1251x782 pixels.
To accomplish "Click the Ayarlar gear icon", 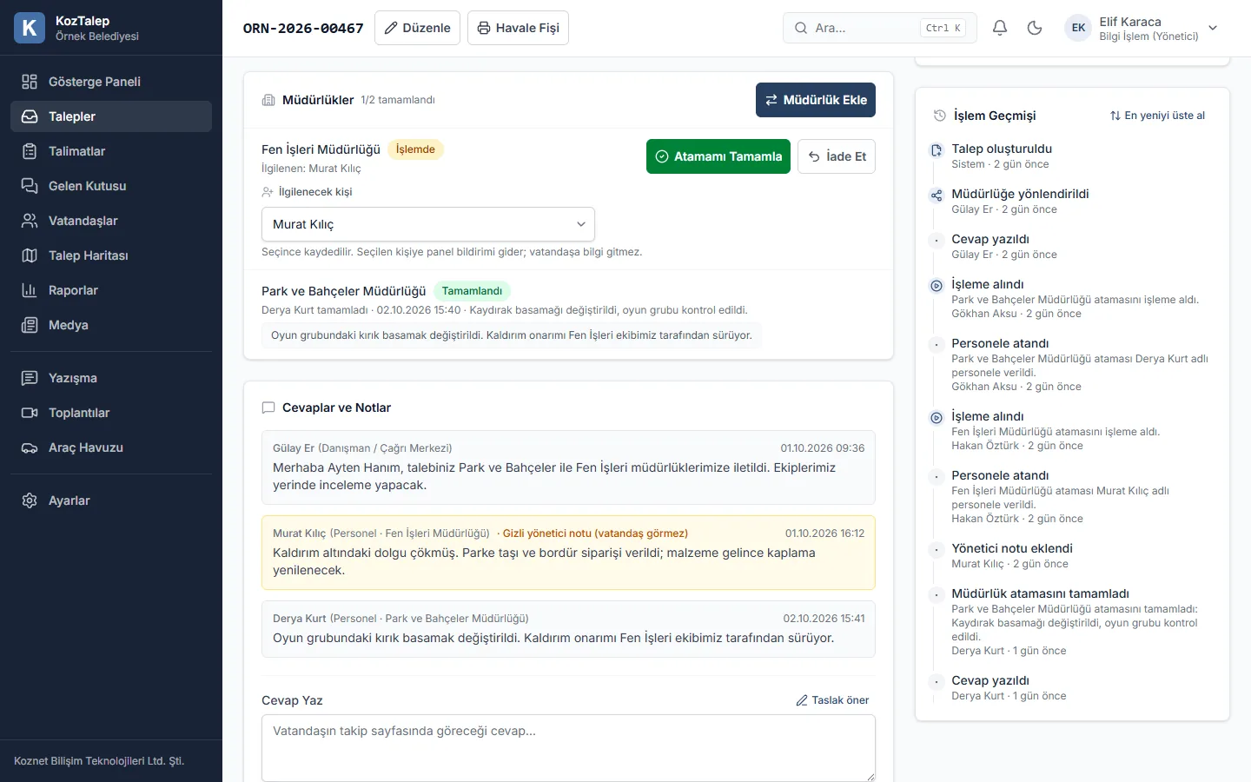I will pos(30,500).
